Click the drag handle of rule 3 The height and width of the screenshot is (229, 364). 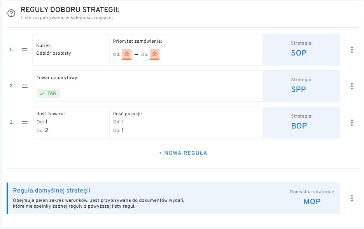pyautogui.click(x=24, y=122)
